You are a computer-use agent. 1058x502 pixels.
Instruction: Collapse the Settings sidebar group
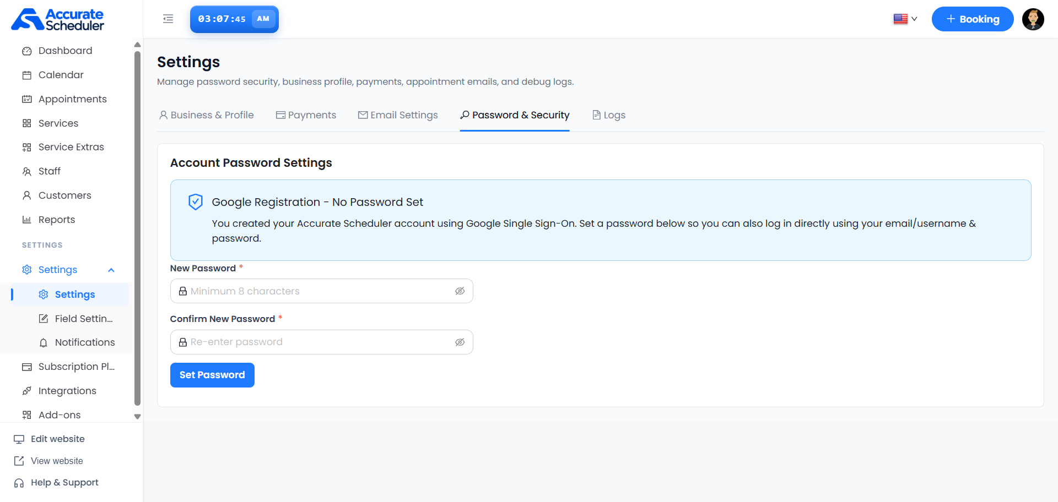(111, 270)
